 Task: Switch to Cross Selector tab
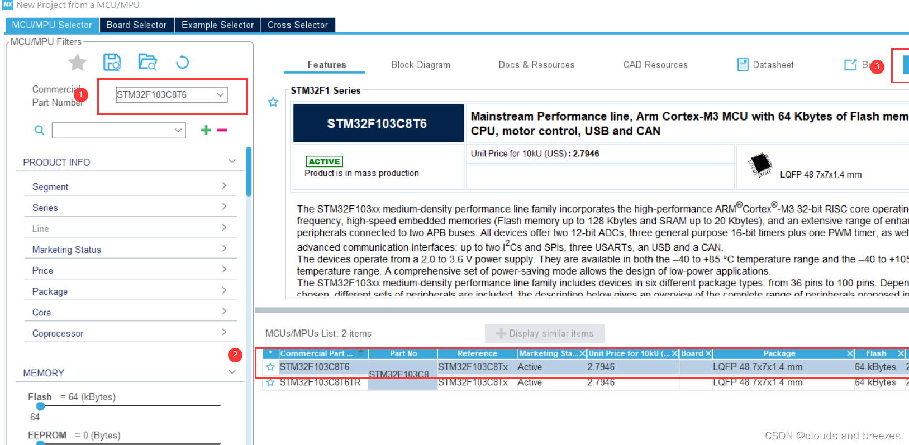[298, 25]
